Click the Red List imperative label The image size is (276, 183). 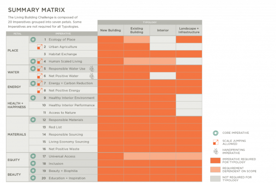click(x=55, y=127)
